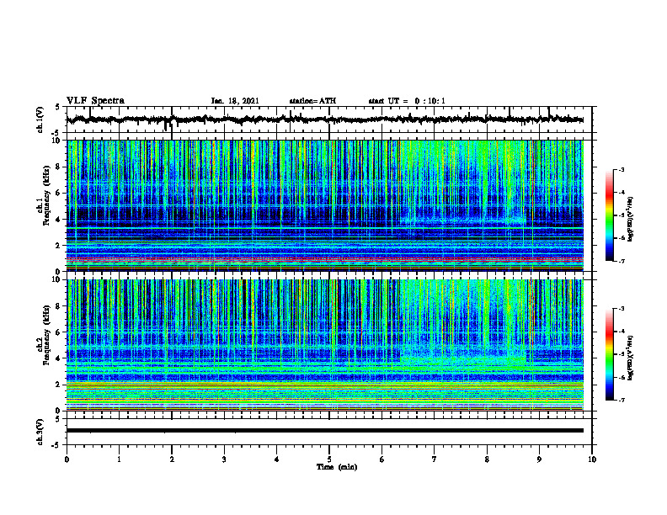
Task: Click the "ch.3(V)" axis label
Action: (40, 432)
